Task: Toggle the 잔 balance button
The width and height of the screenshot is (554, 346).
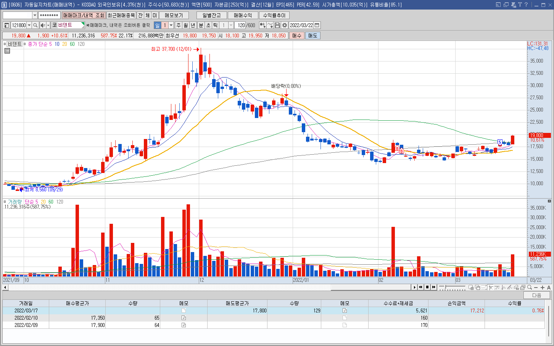Action: (x=140, y=15)
